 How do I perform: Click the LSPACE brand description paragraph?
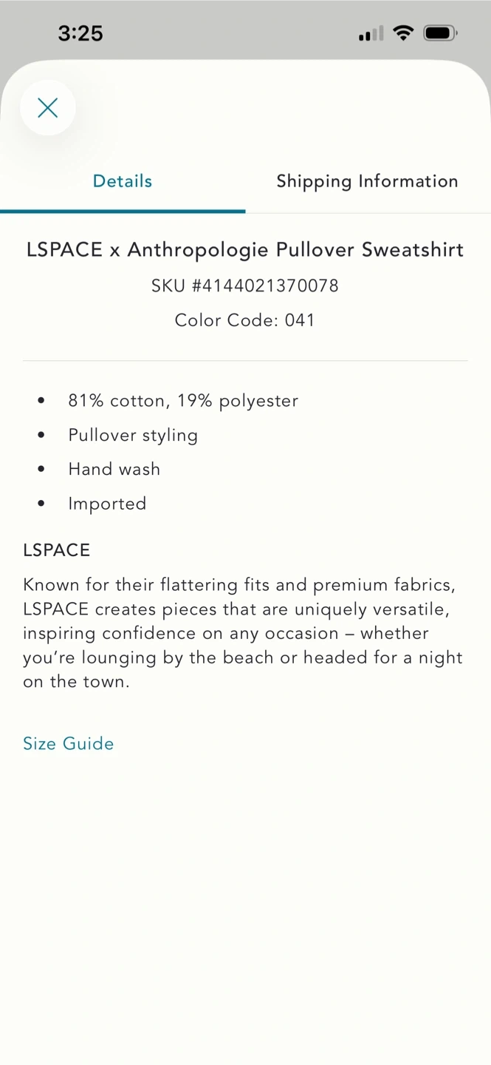[244, 633]
